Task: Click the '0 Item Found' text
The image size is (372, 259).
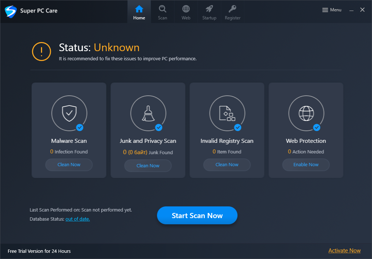Action: click(x=227, y=152)
